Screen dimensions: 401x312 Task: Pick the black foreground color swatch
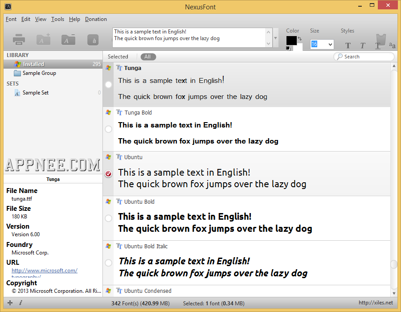pos(291,41)
